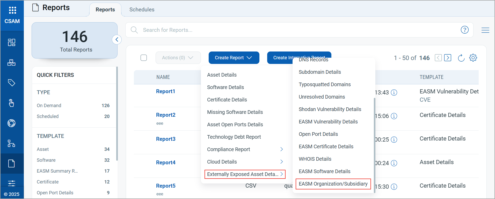This screenshot has height=199, width=495.
Task: Collapse the filters panel with the arrow button
Action: (117, 40)
